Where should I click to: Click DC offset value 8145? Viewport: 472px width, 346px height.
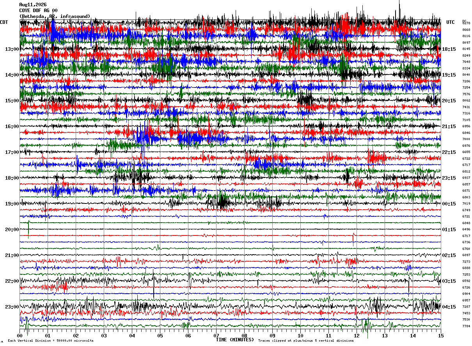[466, 49]
